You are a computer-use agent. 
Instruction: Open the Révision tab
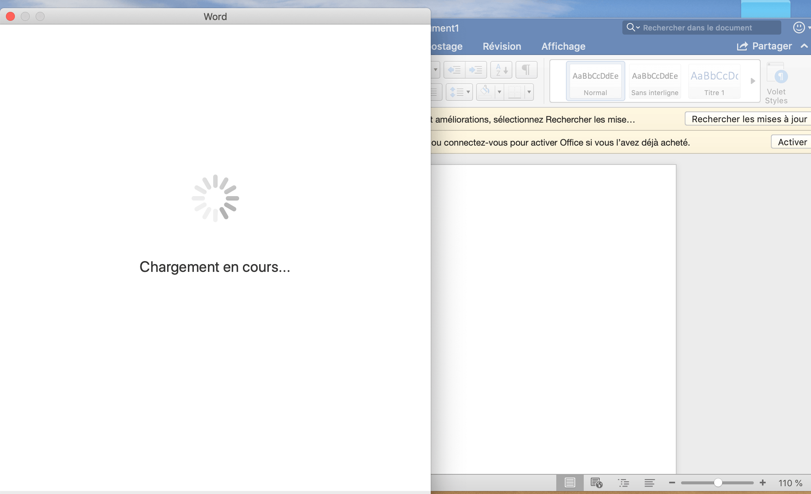502,46
